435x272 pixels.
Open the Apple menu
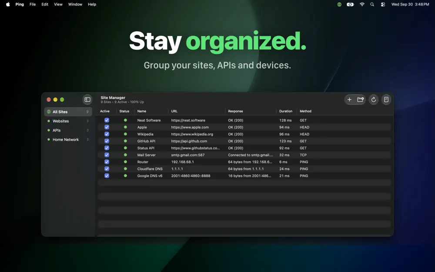[x=8, y=4]
